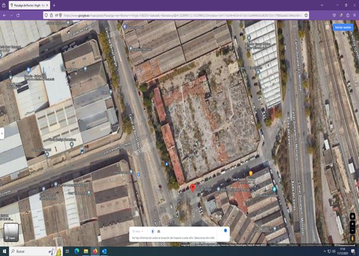This screenshot has width=359, height=256.
Task: Click the Iniciar sesión button
Action: click(x=342, y=27)
